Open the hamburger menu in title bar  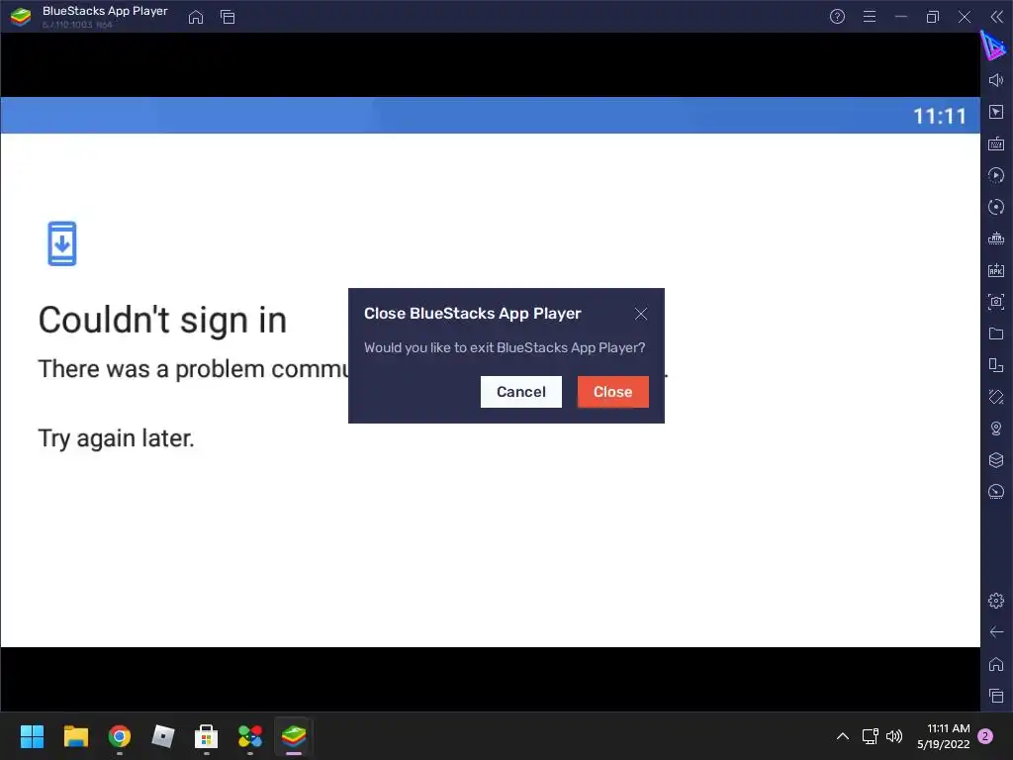(x=870, y=17)
